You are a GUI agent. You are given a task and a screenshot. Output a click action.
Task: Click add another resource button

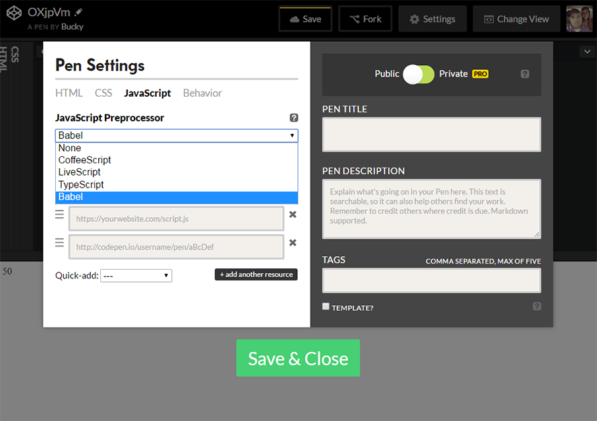[x=256, y=274]
